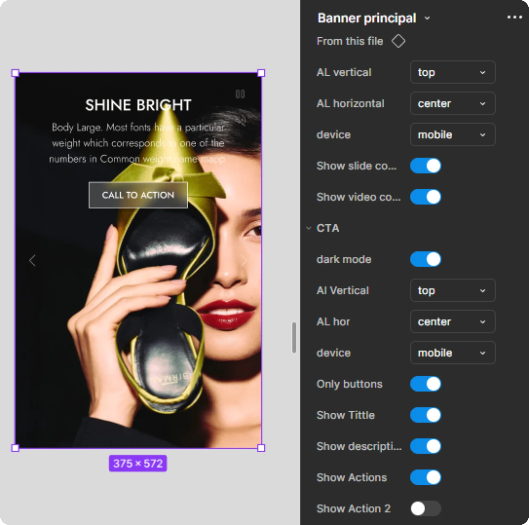Screen dimensions: 529x525
Task: Disable the Only buttons switch
Action: 425,384
